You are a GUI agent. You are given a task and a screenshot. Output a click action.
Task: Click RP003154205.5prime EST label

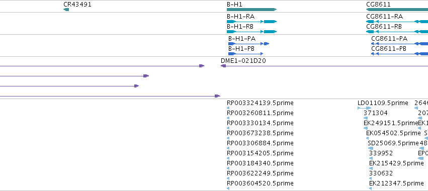tap(260, 153)
